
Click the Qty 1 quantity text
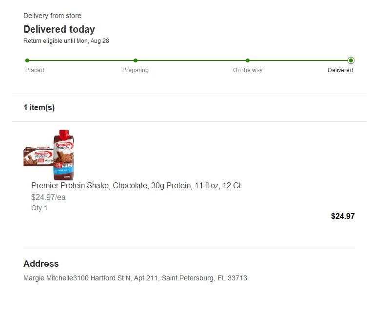39,208
